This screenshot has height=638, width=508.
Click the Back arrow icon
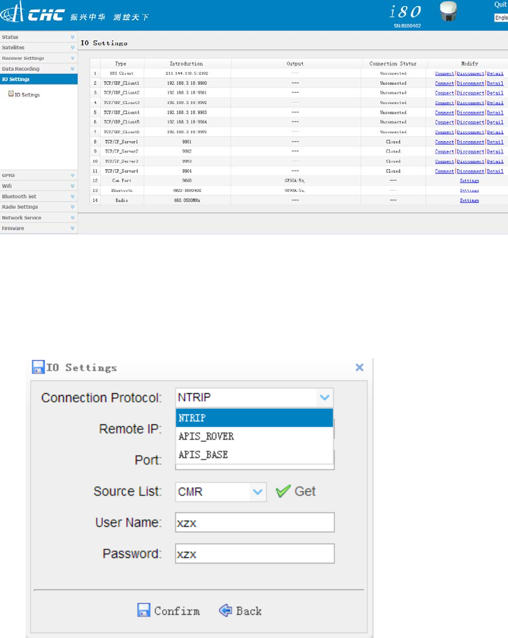pos(226,610)
